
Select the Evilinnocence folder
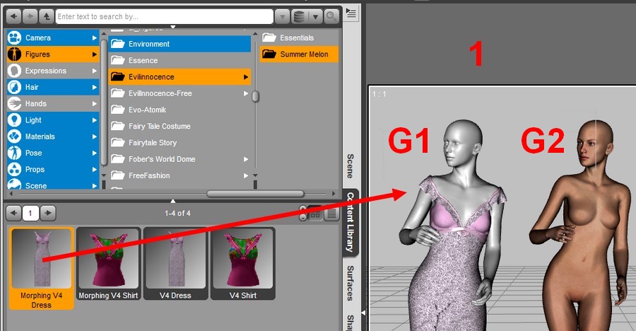pyautogui.click(x=179, y=77)
